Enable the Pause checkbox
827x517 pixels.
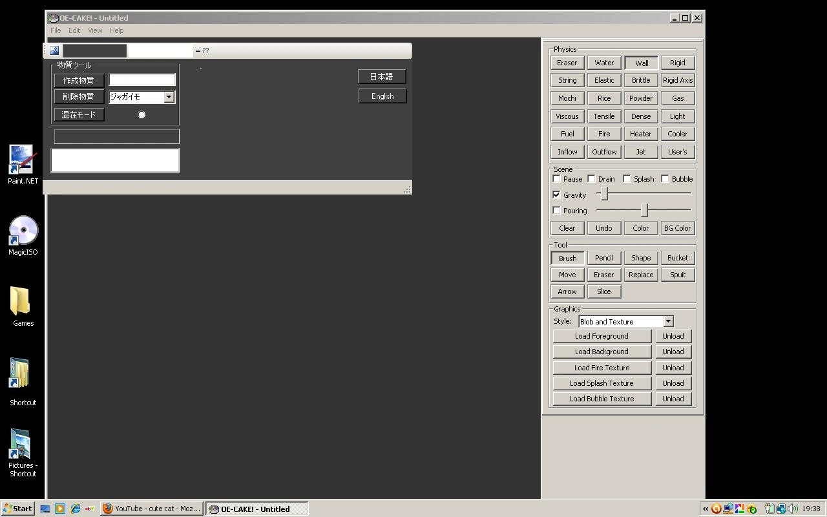[557, 179]
